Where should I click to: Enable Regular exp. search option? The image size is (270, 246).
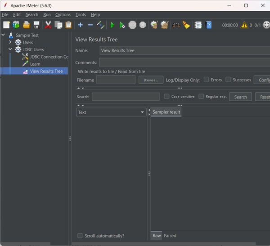coord(201,96)
